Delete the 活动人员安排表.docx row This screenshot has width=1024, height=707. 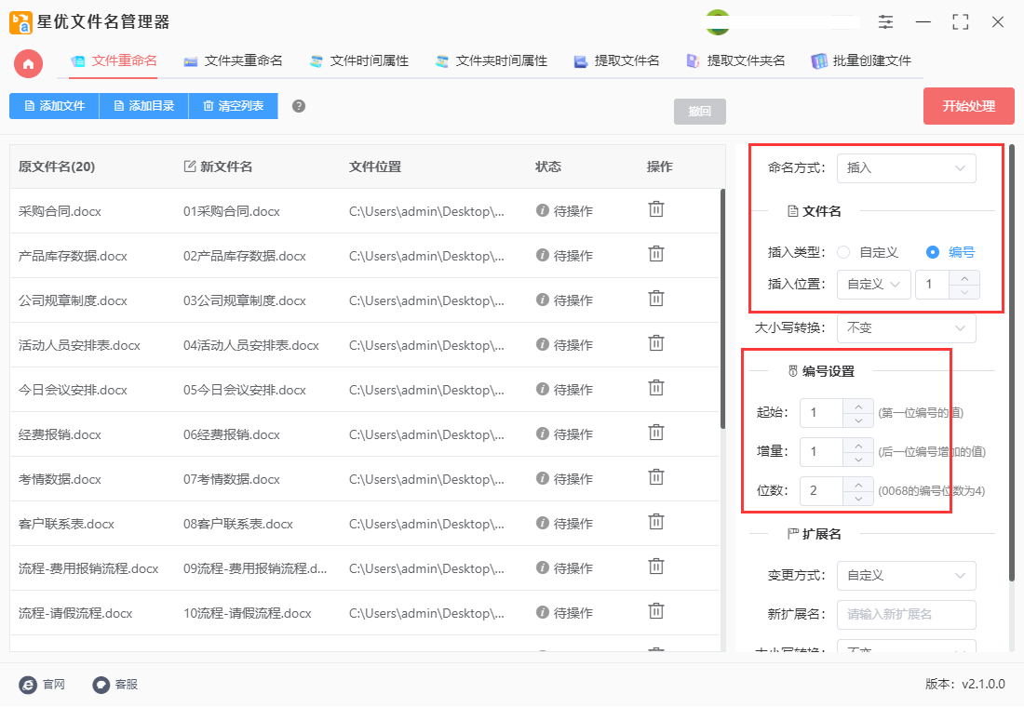click(x=655, y=343)
